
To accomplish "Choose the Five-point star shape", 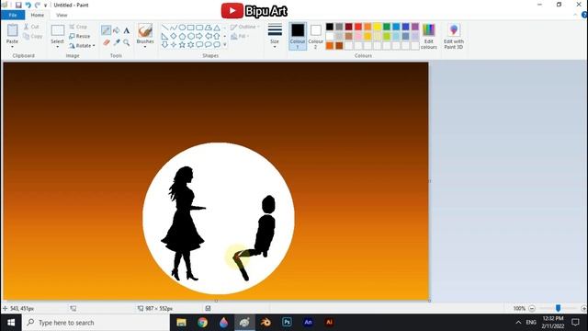I will 182,45.
